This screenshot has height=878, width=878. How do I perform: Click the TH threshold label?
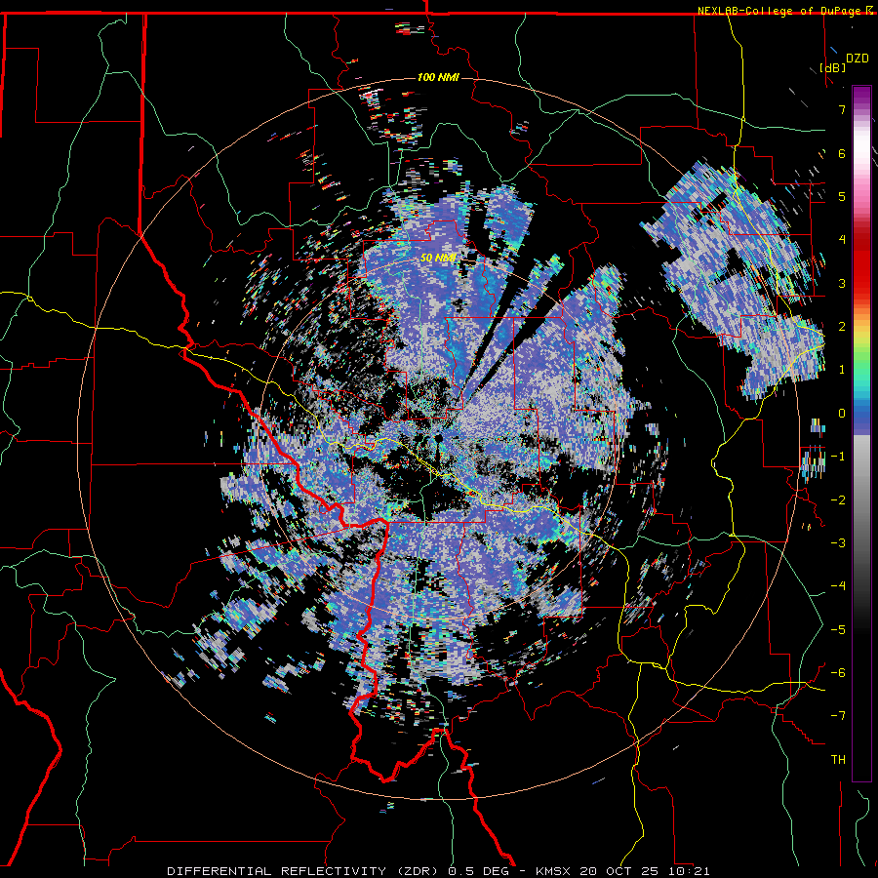pyautogui.click(x=838, y=760)
